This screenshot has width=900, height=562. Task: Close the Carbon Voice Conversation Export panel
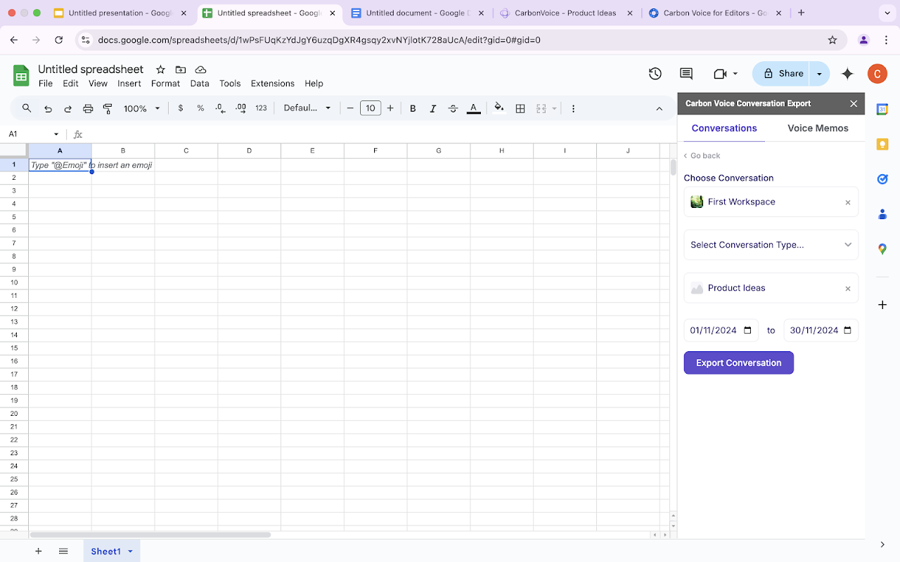(854, 103)
